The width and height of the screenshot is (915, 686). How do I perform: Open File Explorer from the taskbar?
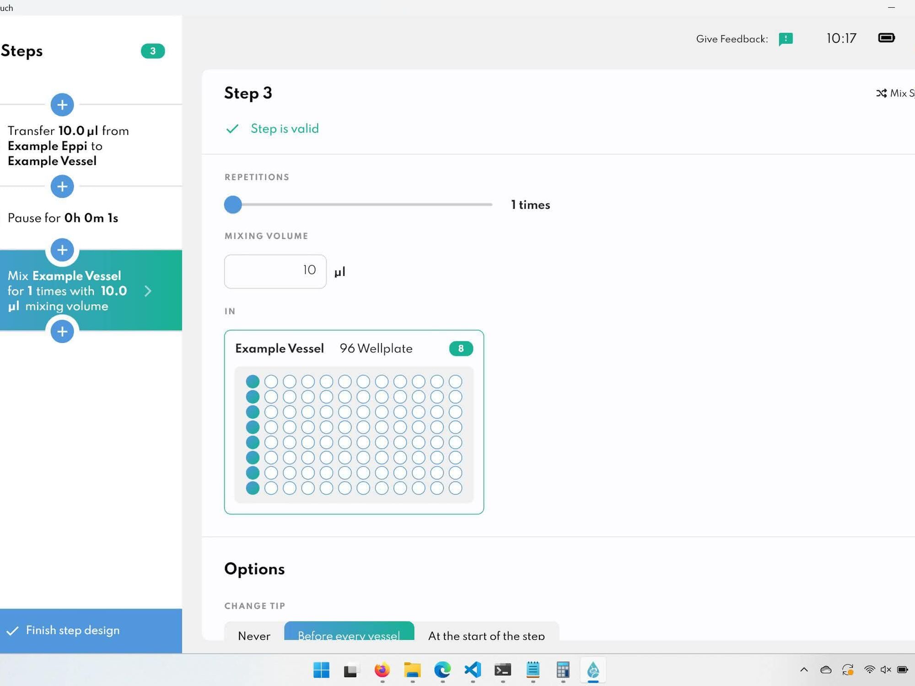412,670
